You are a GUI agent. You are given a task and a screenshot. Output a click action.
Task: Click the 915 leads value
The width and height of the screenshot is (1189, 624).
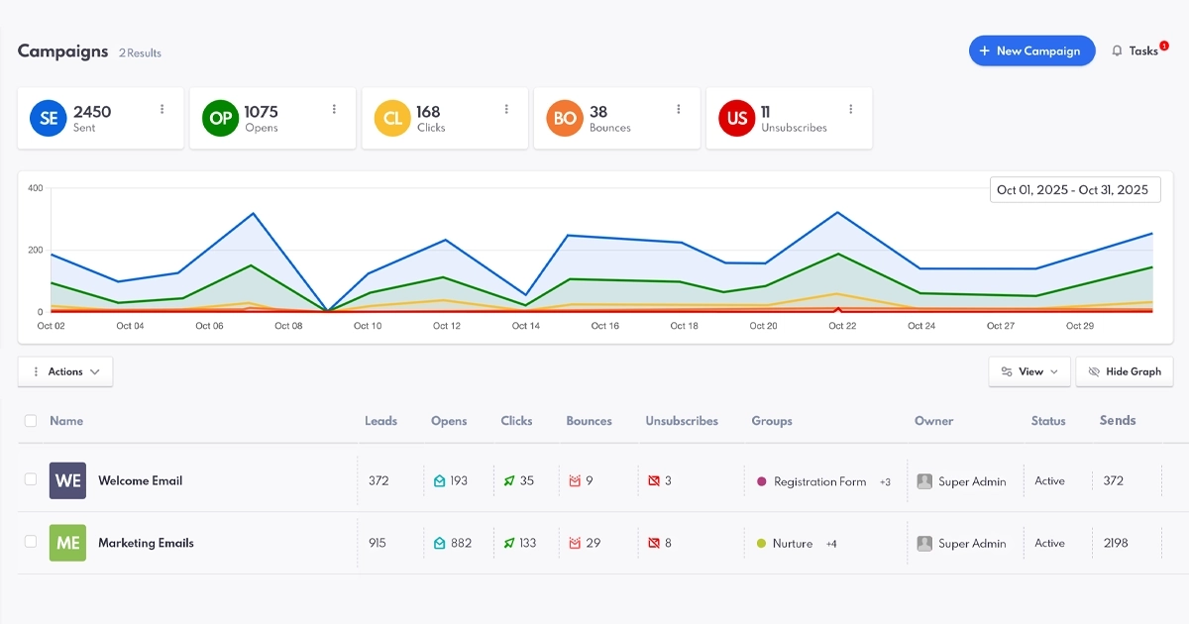pyautogui.click(x=378, y=543)
